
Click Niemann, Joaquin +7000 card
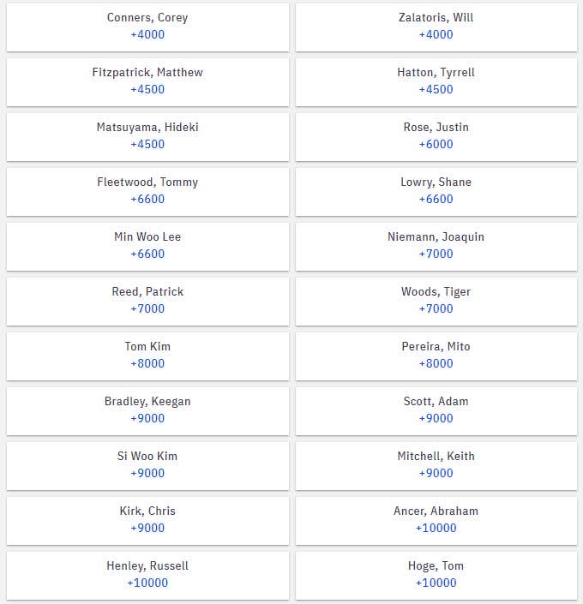pyautogui.click(x=436, y=247)
